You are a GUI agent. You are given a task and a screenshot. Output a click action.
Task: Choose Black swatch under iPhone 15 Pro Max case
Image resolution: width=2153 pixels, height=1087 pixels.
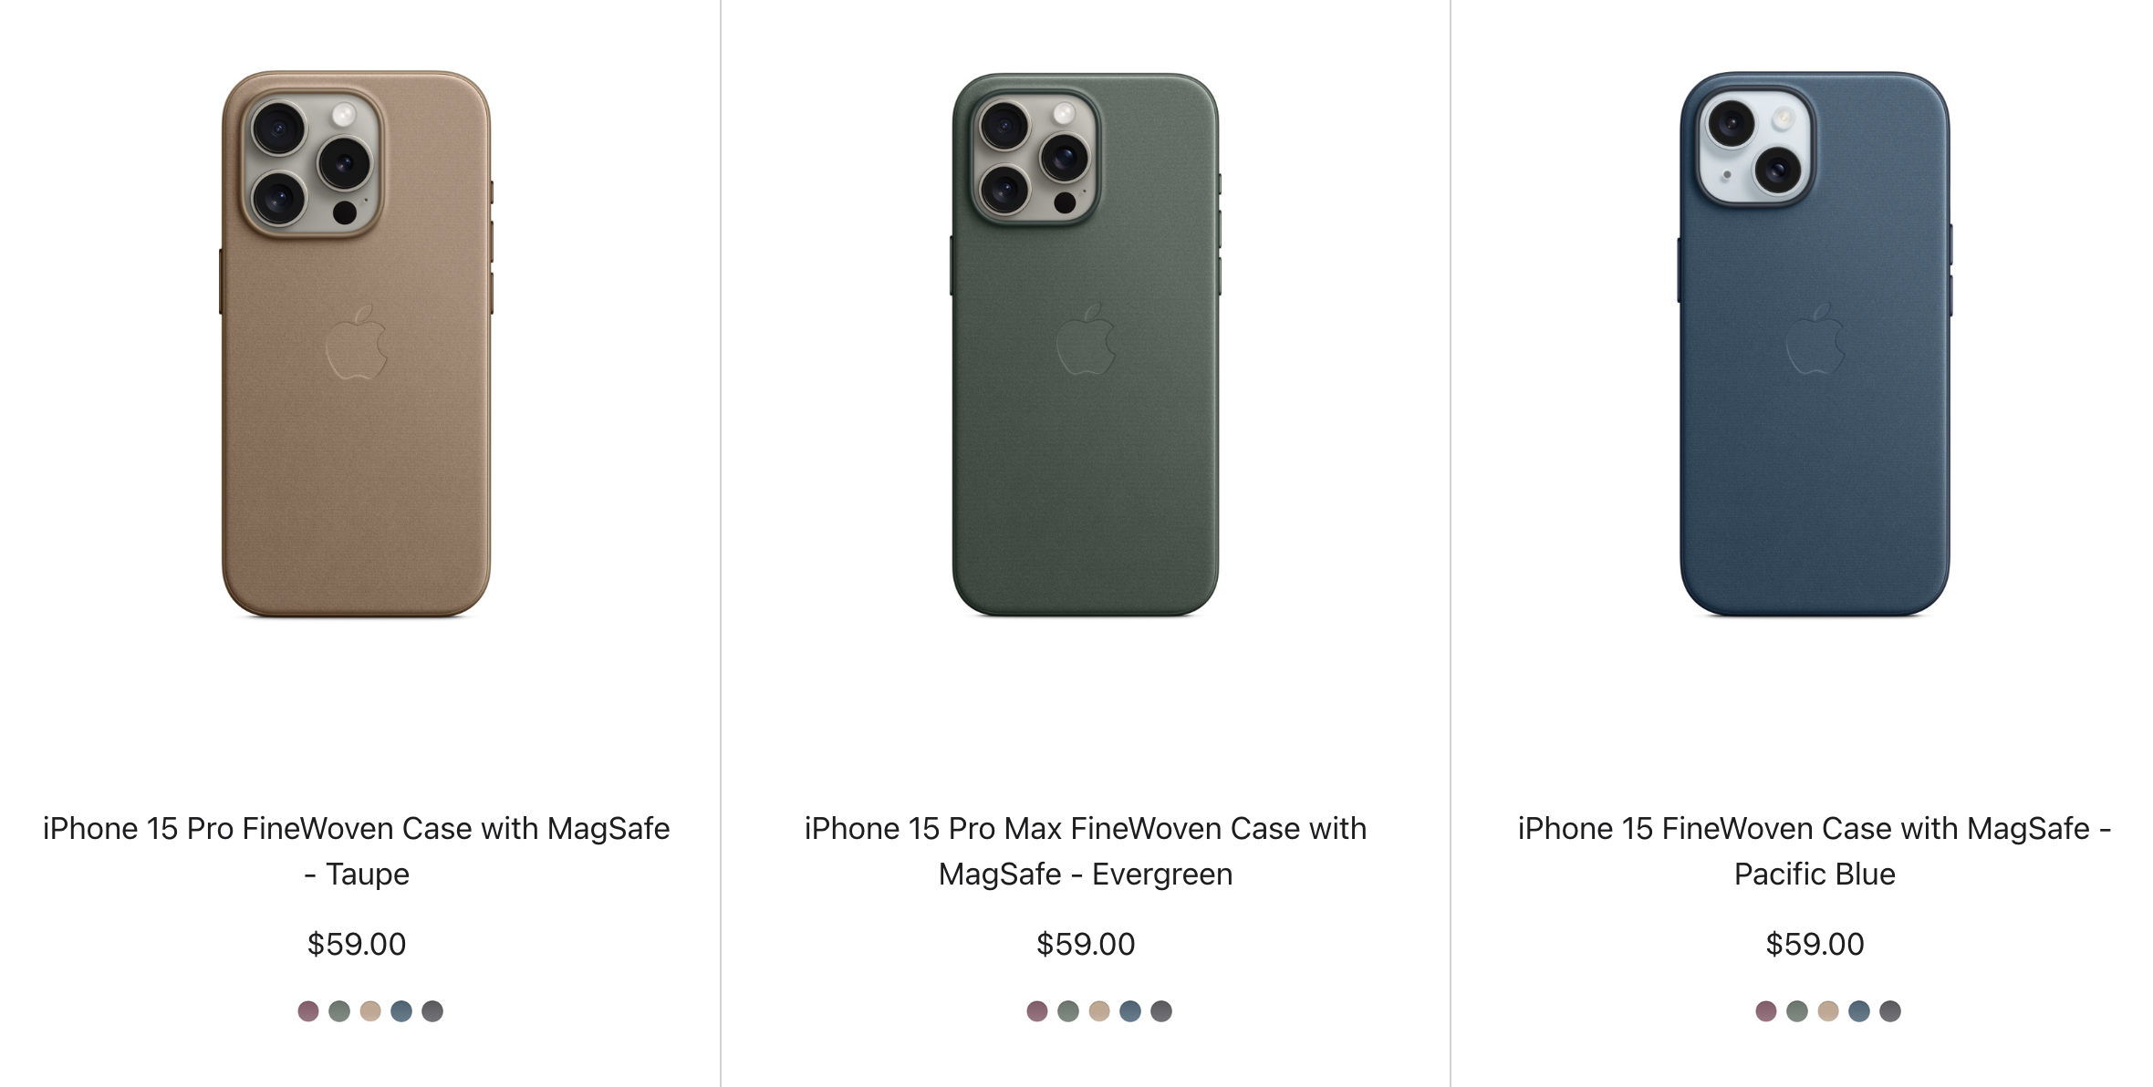click(x=1161, y=1010)
